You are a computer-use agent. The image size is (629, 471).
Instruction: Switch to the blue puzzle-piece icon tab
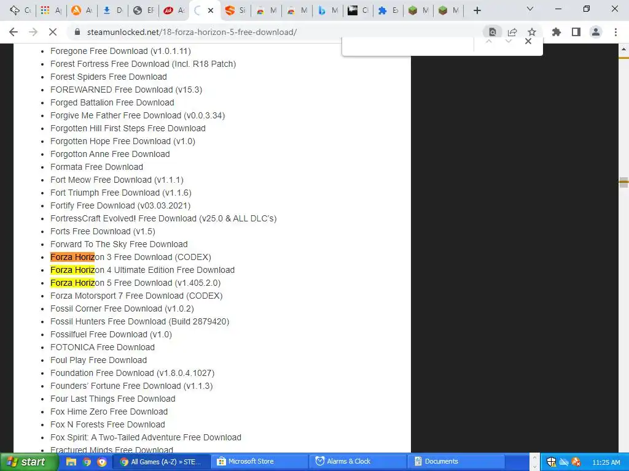(388, 10)
